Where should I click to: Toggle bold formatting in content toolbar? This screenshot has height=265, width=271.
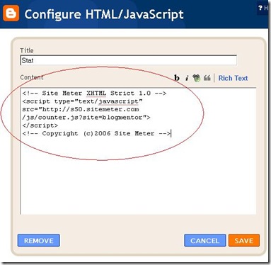[x=177, y=78]
